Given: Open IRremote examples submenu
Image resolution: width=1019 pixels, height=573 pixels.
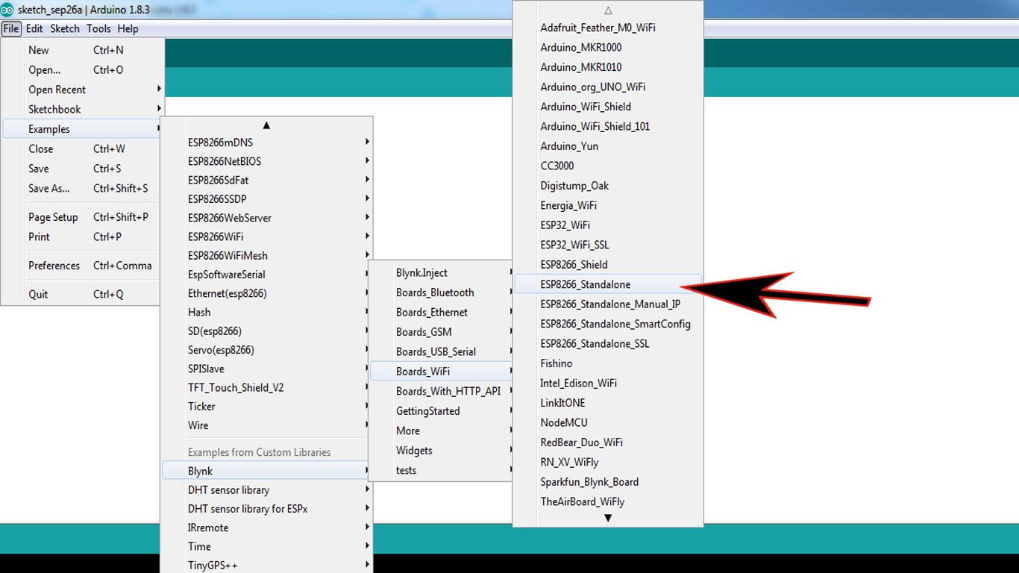Looking at the screenshot, I should pos(266,527).
